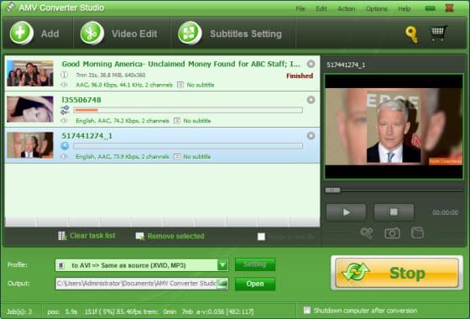Enable Shutdown computer after conversion
This screenshot has width=470, height=319.
click(306, 311)
